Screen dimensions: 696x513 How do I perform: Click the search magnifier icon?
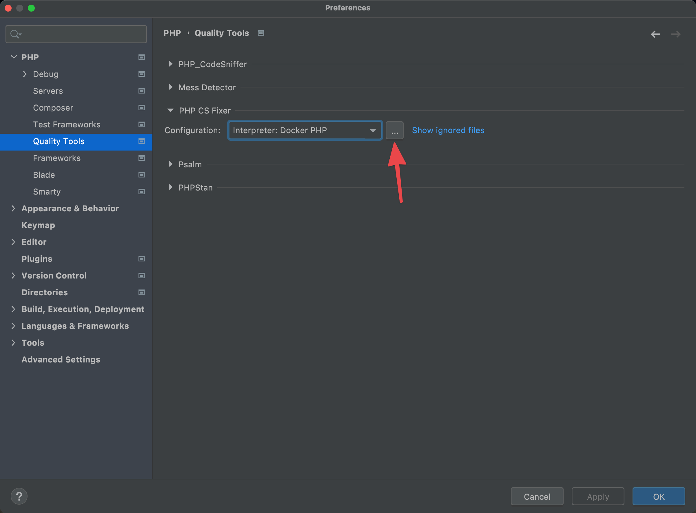tap(15, 34)
